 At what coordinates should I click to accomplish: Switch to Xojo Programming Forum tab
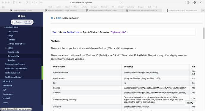coord(21,11)
